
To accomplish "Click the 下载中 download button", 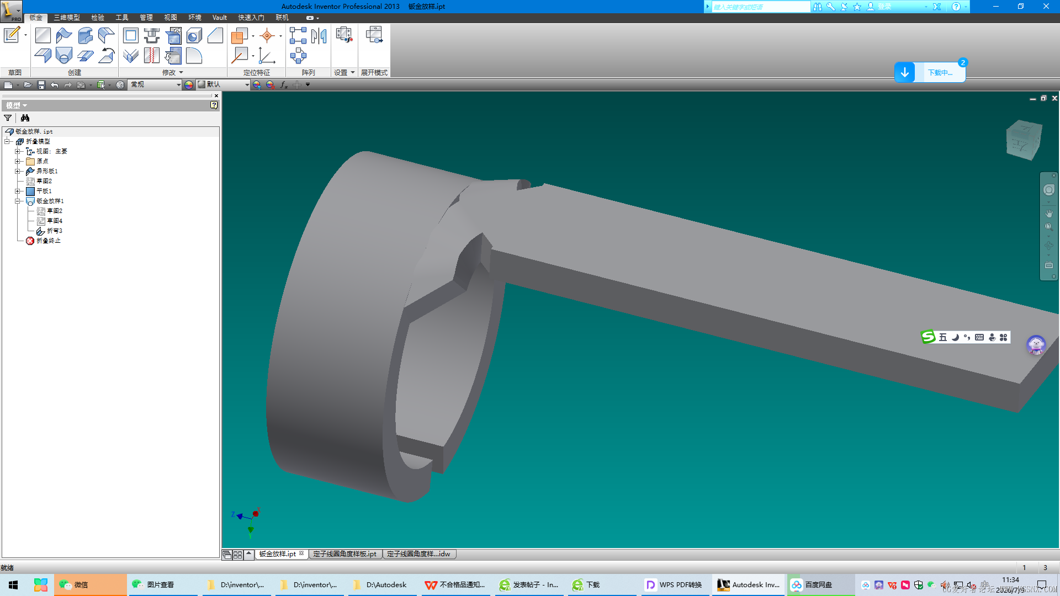I will [x=930, y=72].
